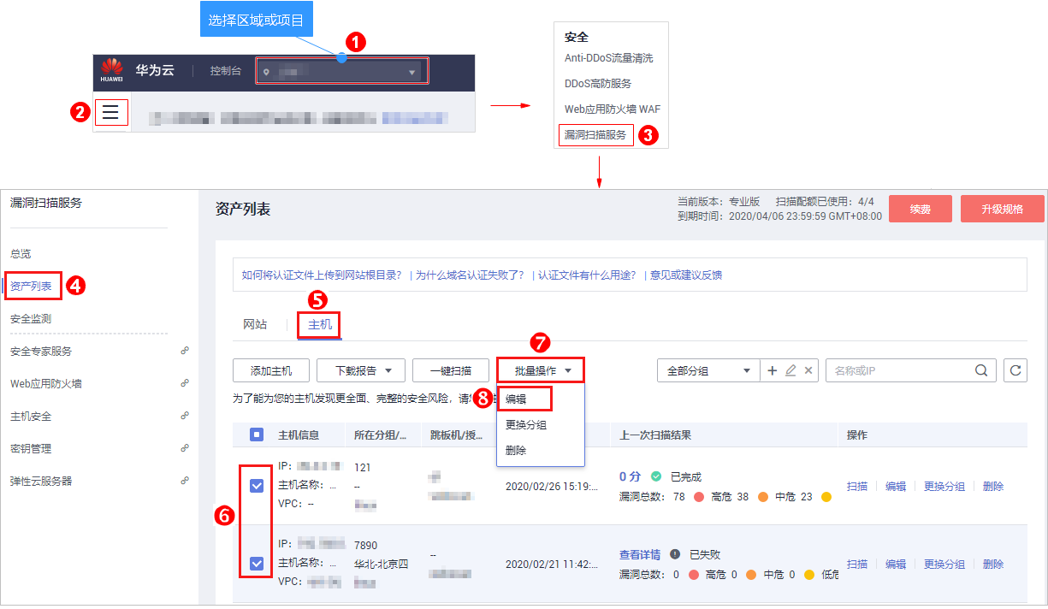The width and height of the screenshot is (1048, 609).
Task: Click the 主机信息 column header
Action: [x=299, y=435]
